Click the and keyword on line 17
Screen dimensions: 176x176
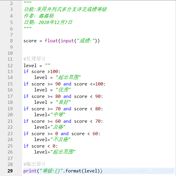(67, 96)
